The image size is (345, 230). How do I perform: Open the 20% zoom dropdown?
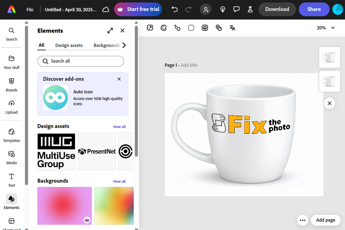point(326,28)
